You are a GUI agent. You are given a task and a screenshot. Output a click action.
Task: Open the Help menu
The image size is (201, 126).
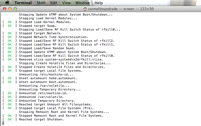pos(99,3)
